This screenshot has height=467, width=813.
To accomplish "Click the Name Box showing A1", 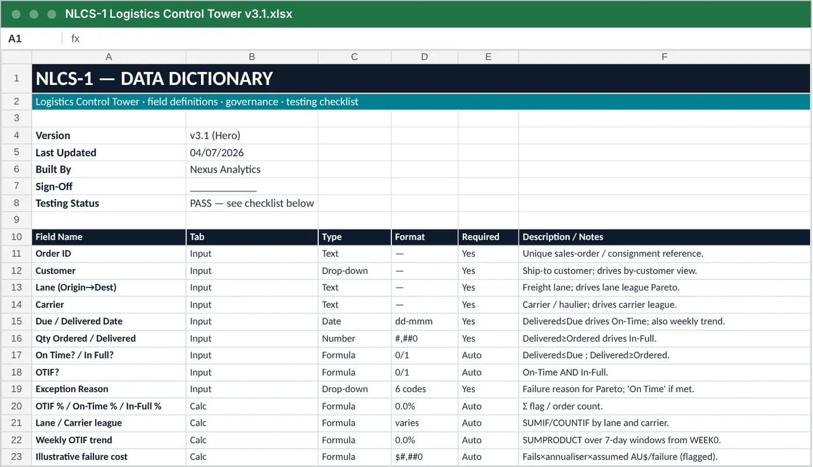I will (32, 39).
